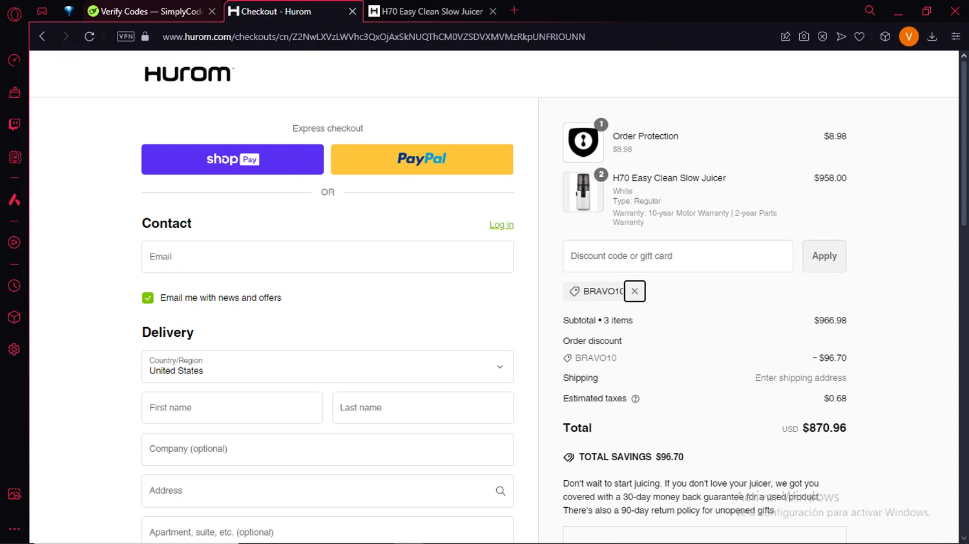Click the Company (optional) field
Viewport: 969px width, 544px height.
pos(328,449)
